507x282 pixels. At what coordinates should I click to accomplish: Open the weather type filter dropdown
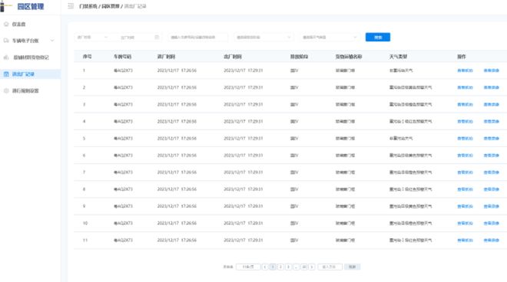click(330, 37)
